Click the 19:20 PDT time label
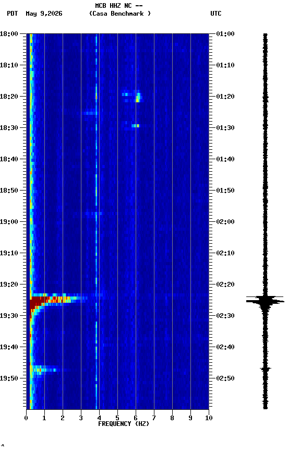Screen dimensions: 288x451 9,284
